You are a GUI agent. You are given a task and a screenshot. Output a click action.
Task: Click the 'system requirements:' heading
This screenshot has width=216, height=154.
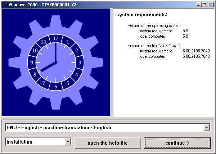pos(142,15)
